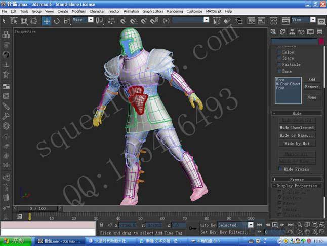Toggle the Angle Snap icon
This screenshot has width=327, height=246.
tap(134, 21)
